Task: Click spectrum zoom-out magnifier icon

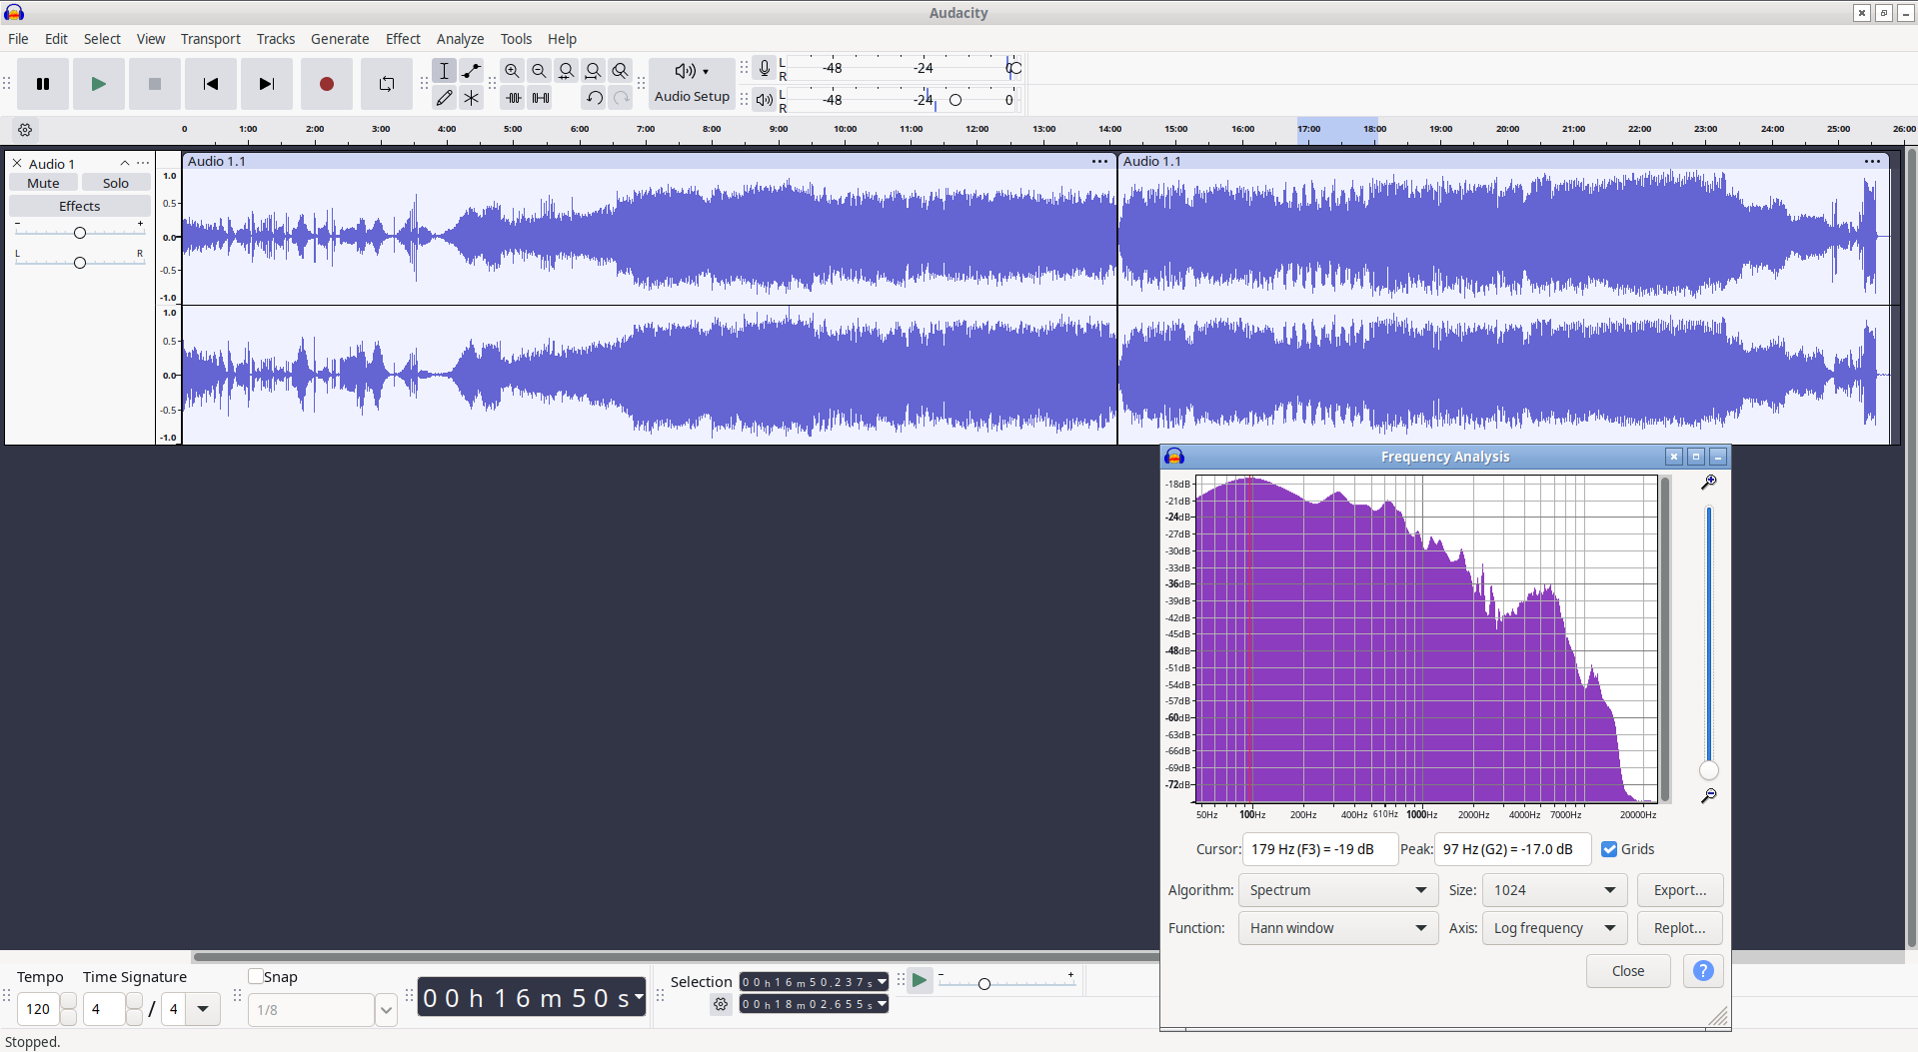Action: (x=1709, y=796)
